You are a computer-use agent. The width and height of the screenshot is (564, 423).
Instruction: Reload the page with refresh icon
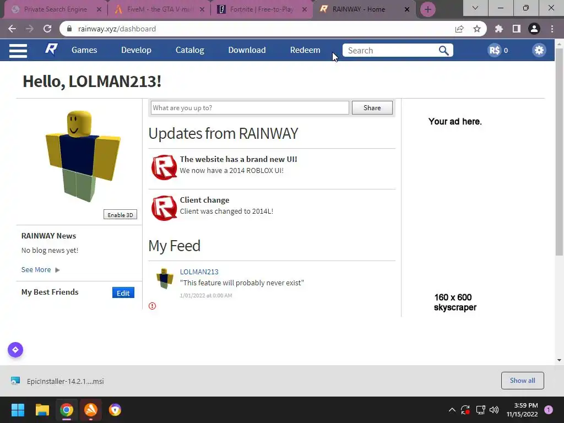pyautogui.click(x=47, y=29)
